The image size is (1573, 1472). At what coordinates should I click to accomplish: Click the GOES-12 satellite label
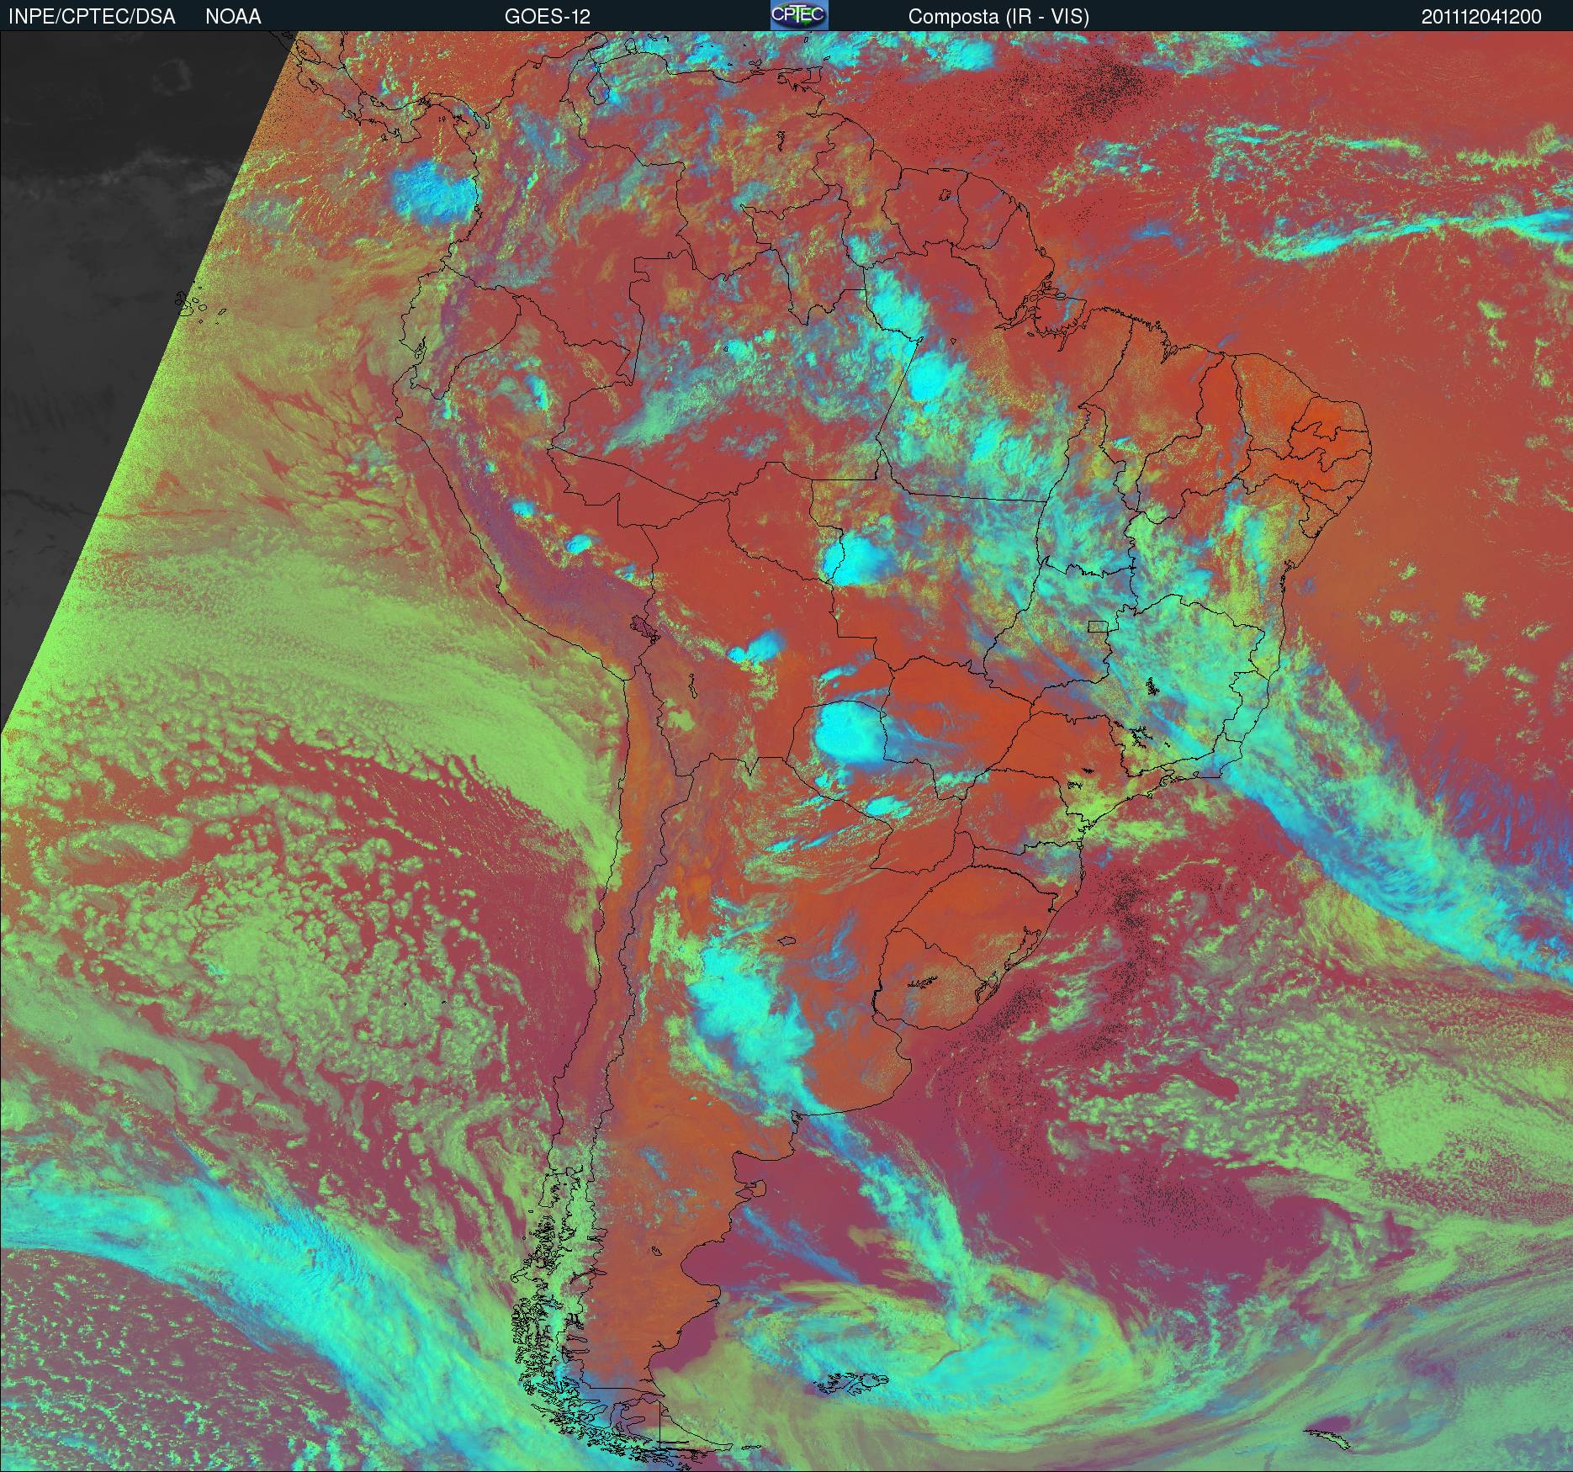click(x=547, y=17)
